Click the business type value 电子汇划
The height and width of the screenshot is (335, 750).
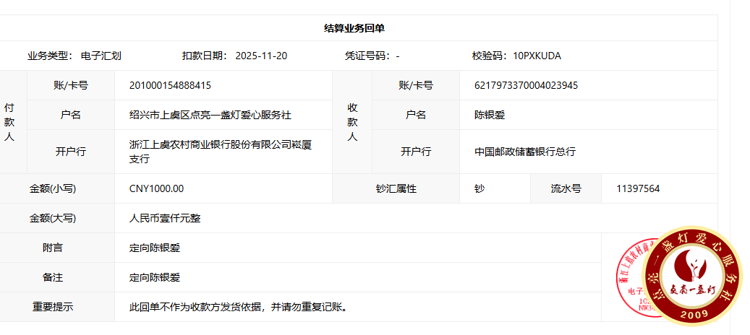[101, 56]
